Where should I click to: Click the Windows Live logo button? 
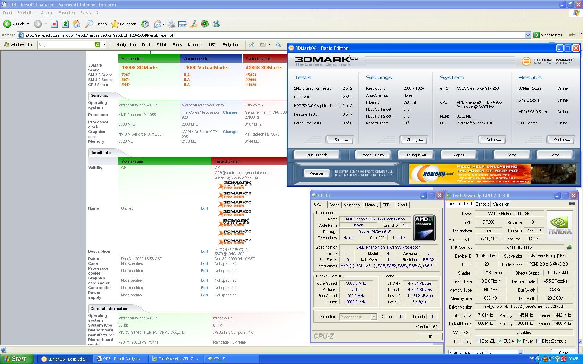pos(18,45)
